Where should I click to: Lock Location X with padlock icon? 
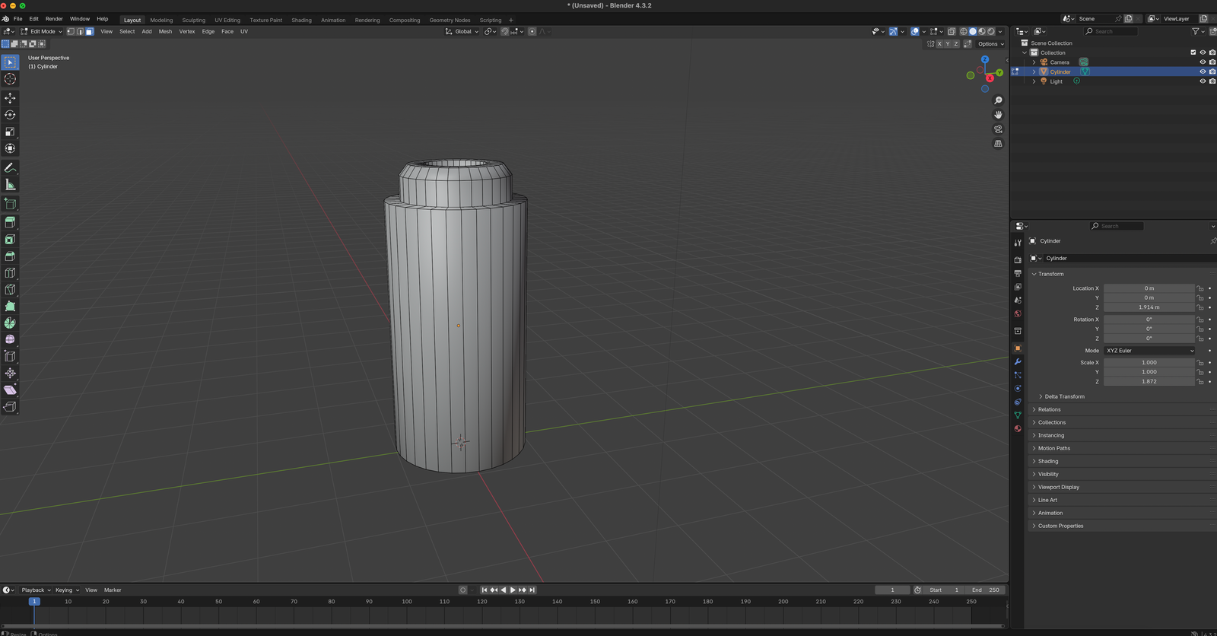[1200, 288]
